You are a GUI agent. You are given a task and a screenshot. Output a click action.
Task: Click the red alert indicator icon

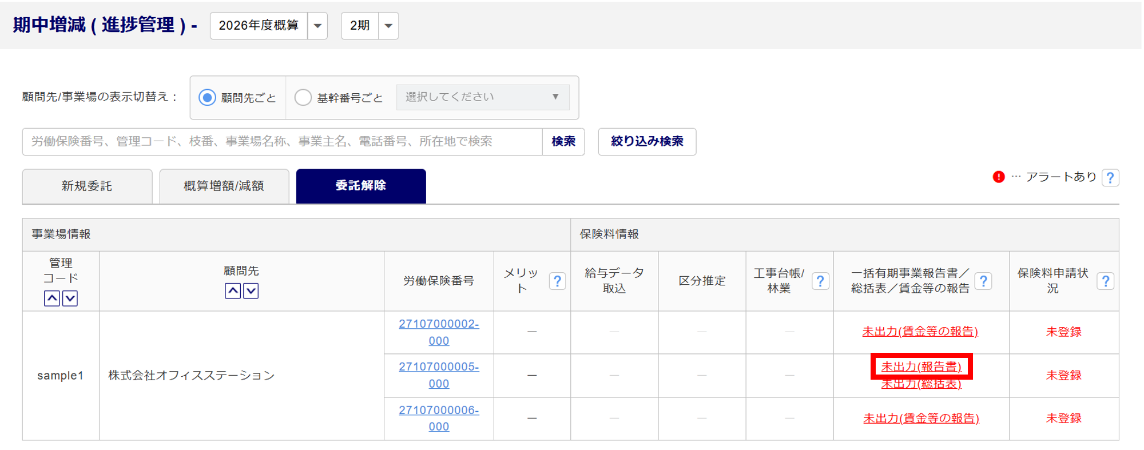point(999,177)
